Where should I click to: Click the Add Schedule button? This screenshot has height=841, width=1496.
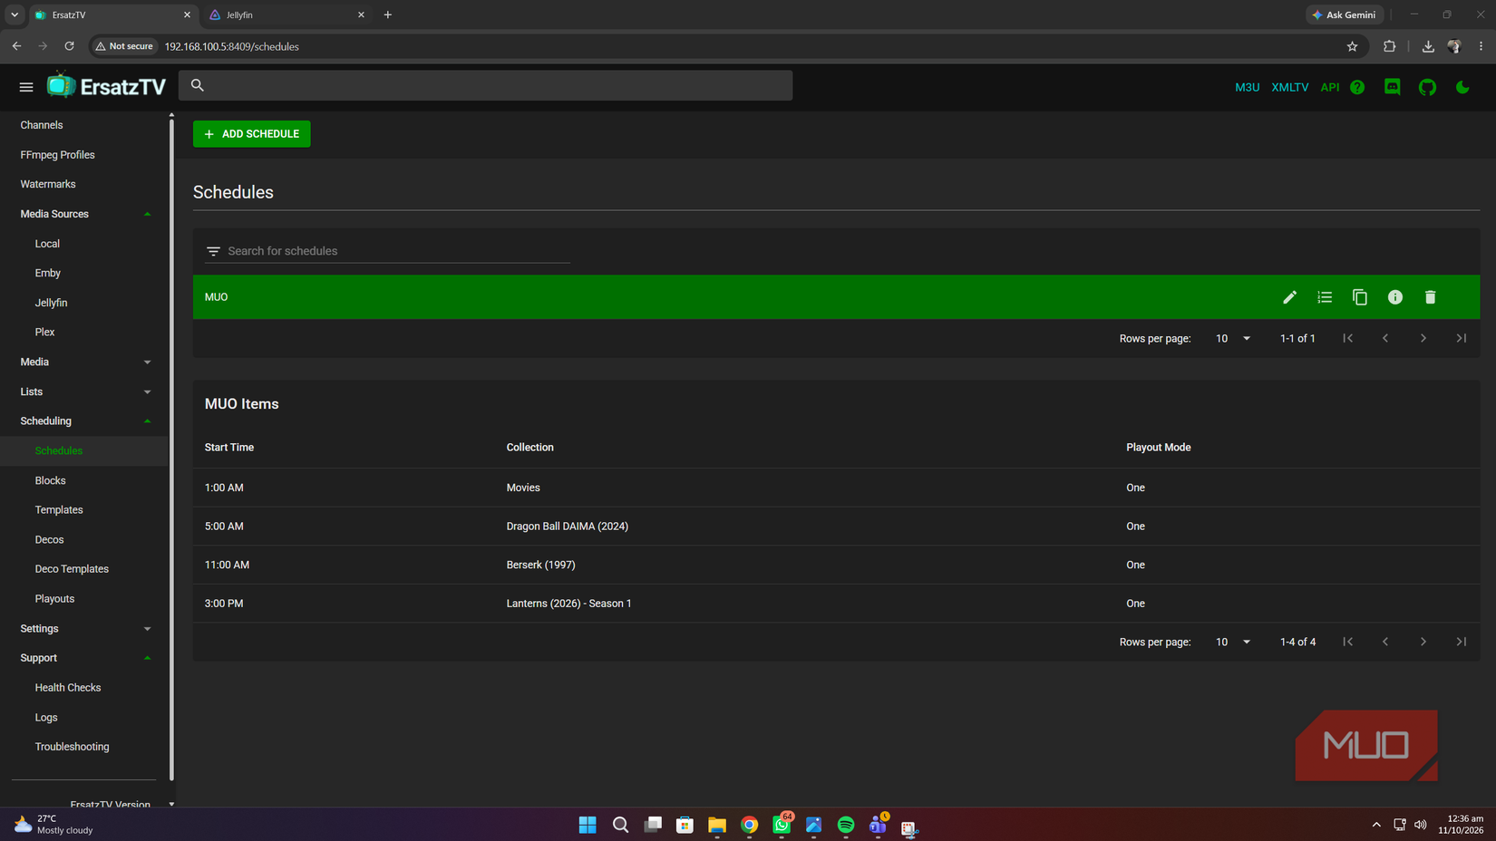pos(251,134)
